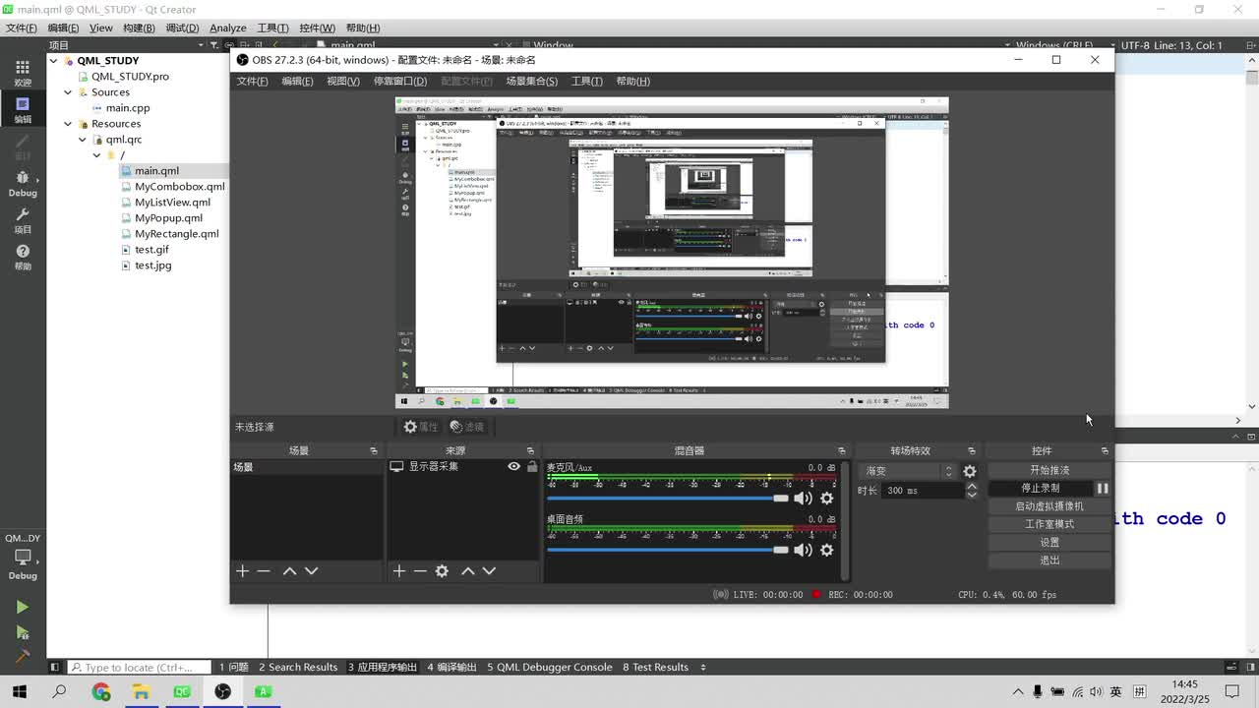Move scene up in the scenes list
This screenshot has width=1259, height=708.
tap(289, 570)
